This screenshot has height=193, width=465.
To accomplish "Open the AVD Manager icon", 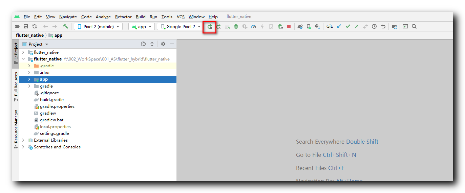I will pos(309,26).
